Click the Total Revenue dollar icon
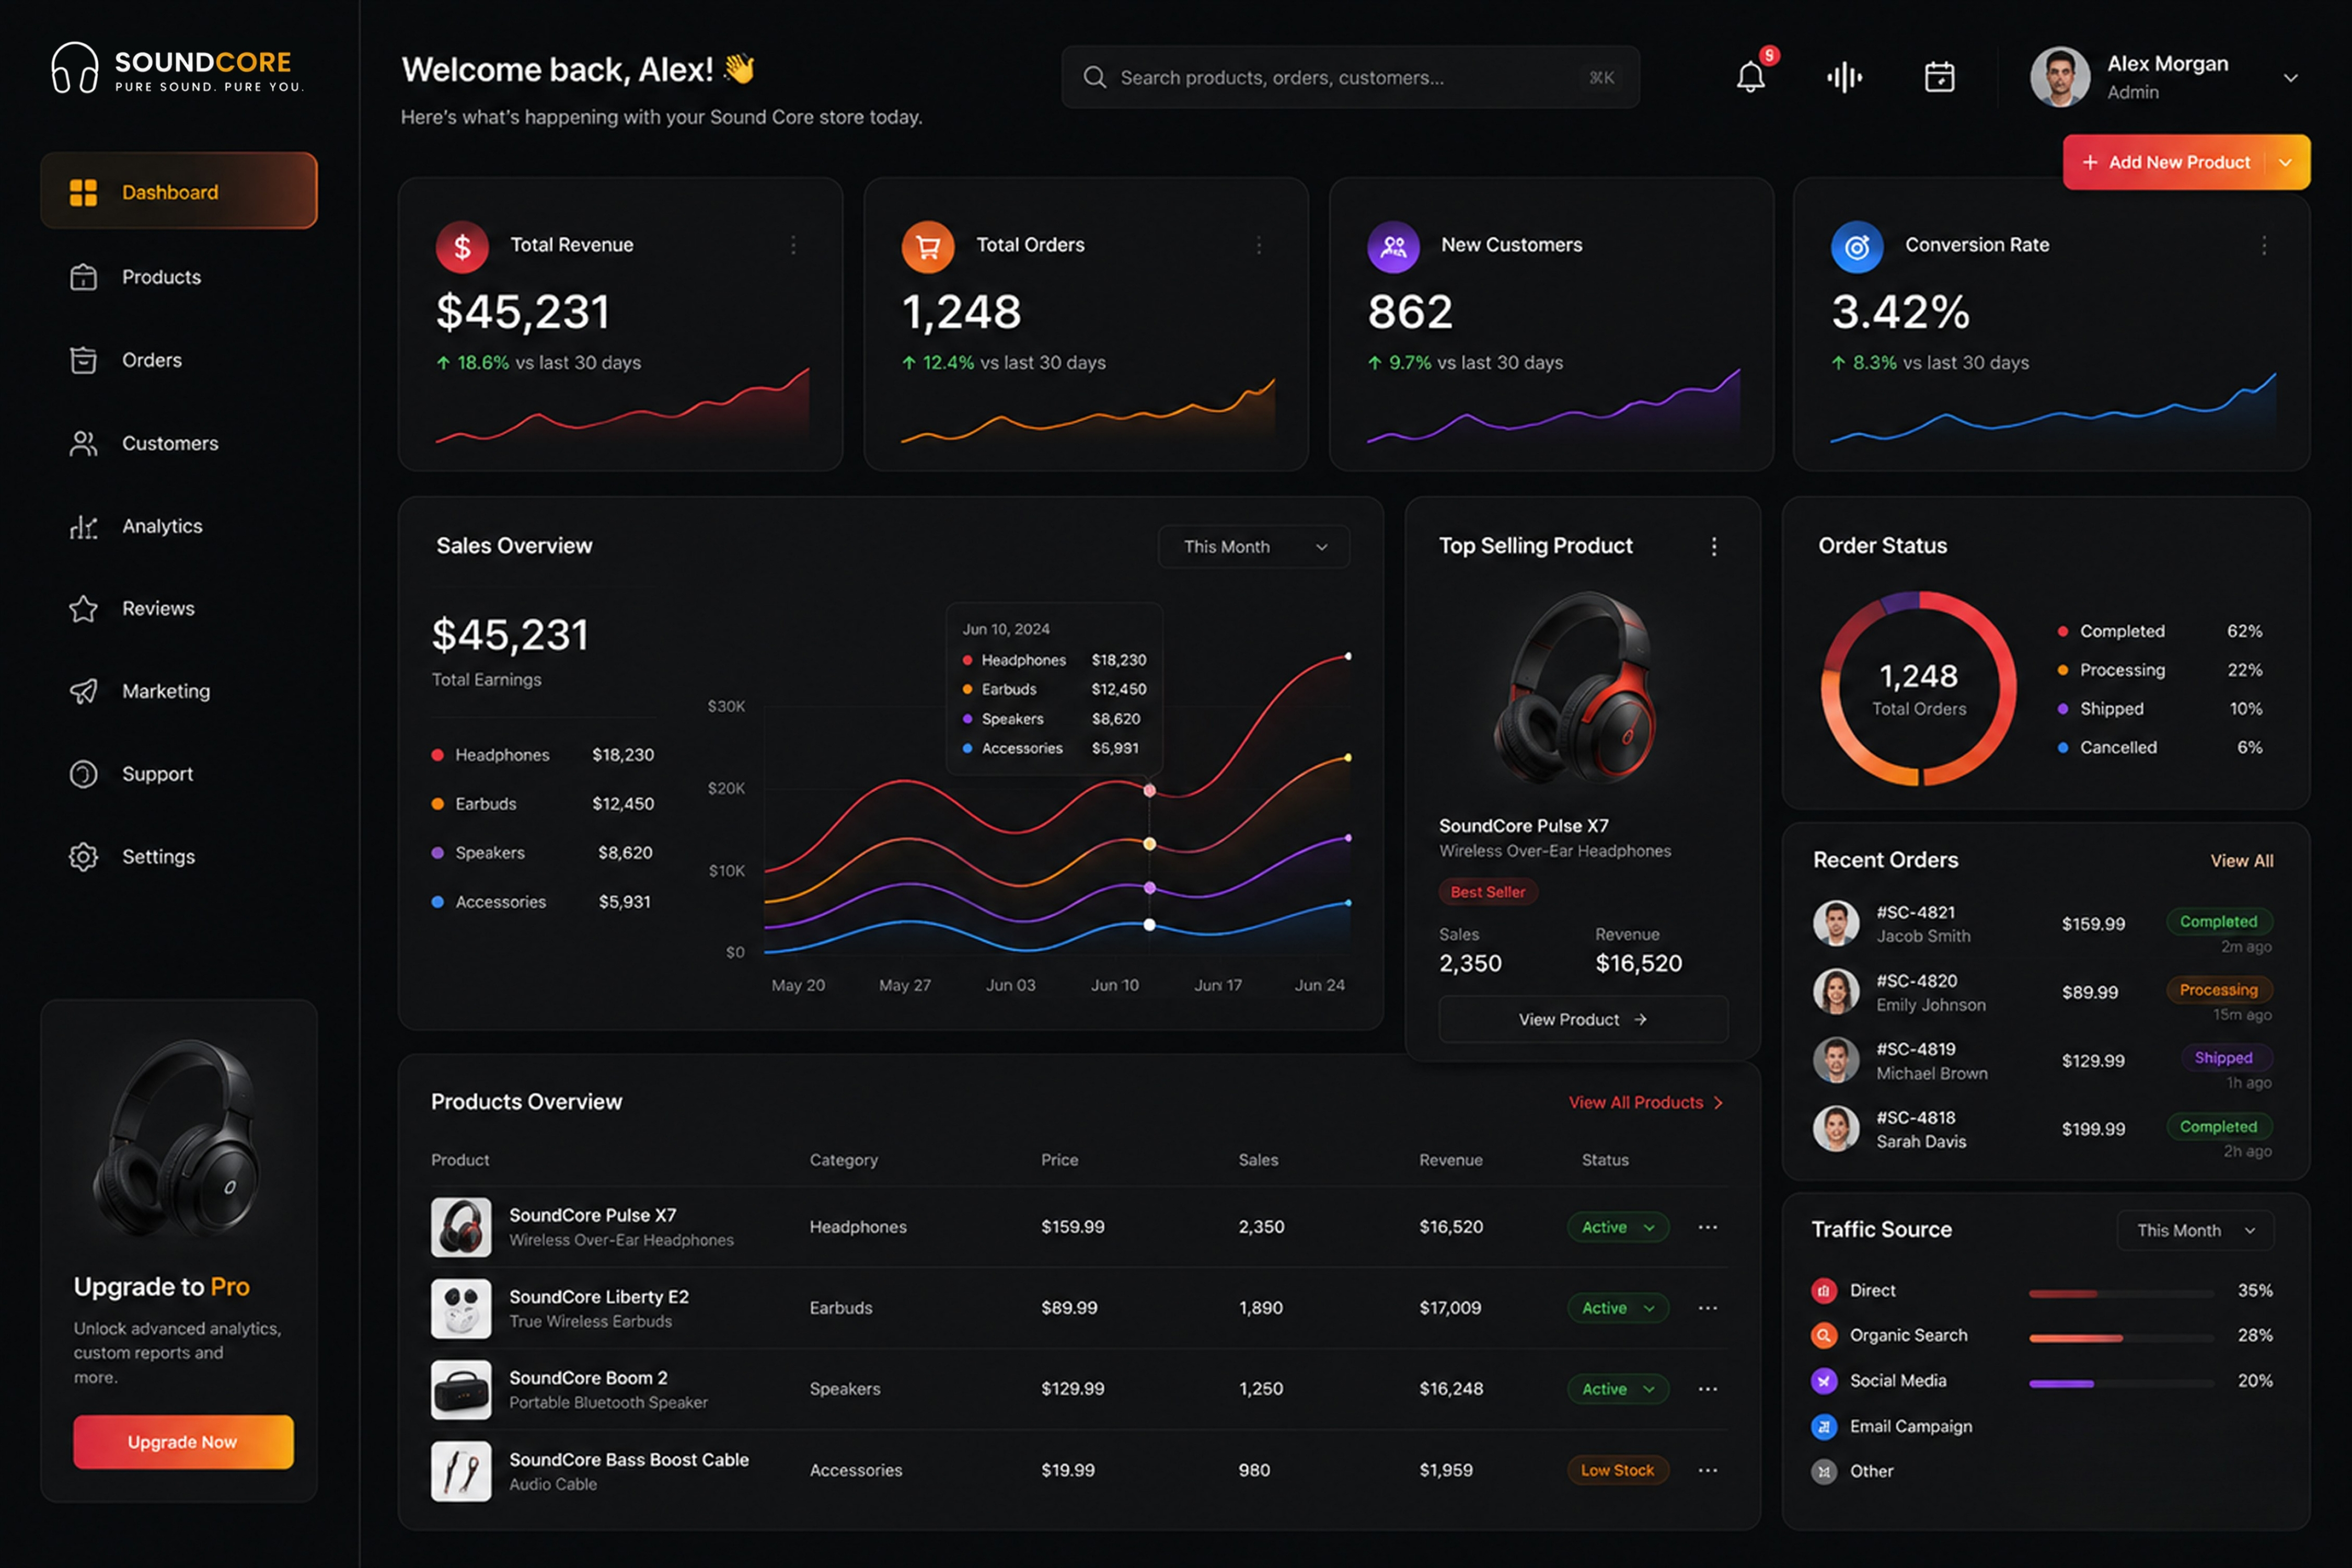The width and height of the screenshot is (2352, 1568). 462,246
